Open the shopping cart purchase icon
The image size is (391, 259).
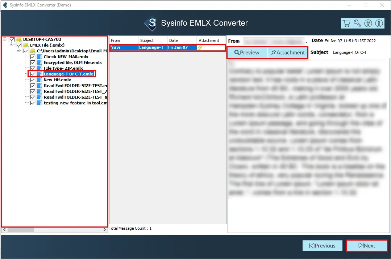point(346,23)
